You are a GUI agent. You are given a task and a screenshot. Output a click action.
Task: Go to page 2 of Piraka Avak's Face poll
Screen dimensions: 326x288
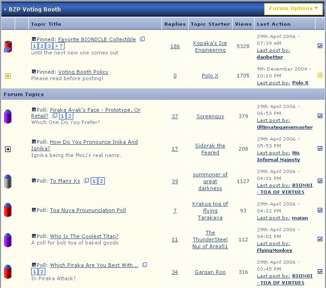(70, 116)
